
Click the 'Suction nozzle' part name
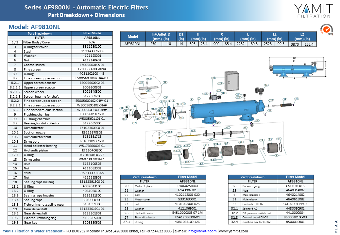pos(34,133)
